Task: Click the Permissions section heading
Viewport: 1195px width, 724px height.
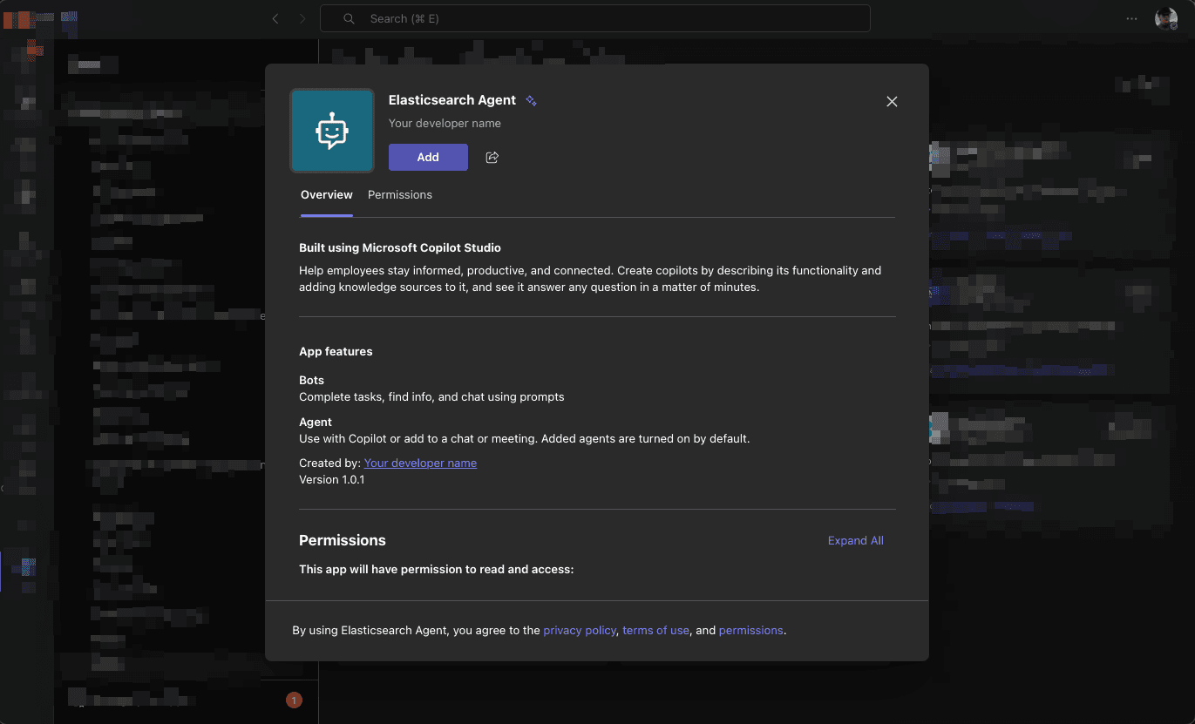Action: click(x=343, y=541)
